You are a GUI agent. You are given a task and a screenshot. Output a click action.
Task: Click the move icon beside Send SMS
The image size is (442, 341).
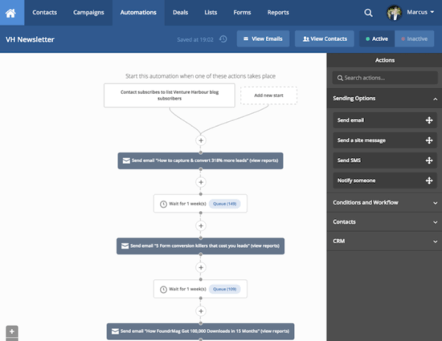click(x=429, y=160)
